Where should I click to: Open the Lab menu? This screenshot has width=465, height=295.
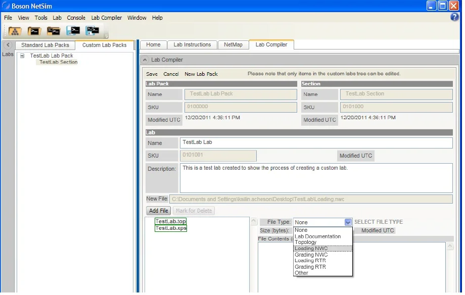pos(57,18)
